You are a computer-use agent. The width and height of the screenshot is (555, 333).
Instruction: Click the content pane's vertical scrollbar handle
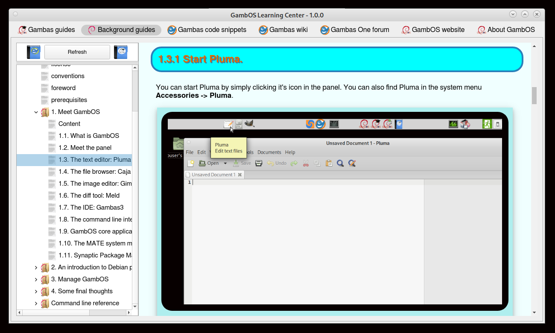tap(534, 96)
